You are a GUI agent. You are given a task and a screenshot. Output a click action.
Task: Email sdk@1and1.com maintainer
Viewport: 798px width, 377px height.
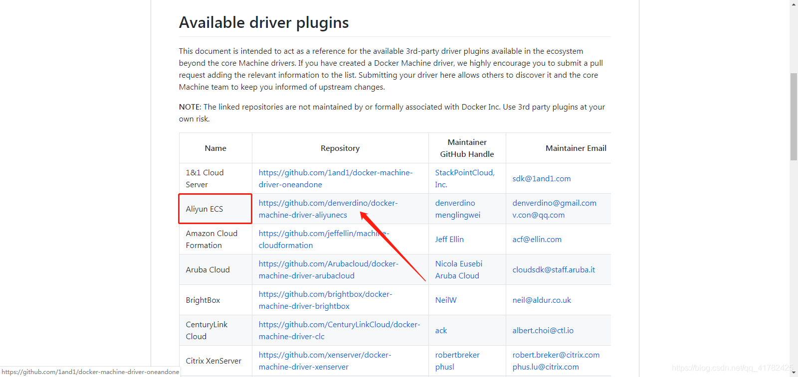pos(541,178)
